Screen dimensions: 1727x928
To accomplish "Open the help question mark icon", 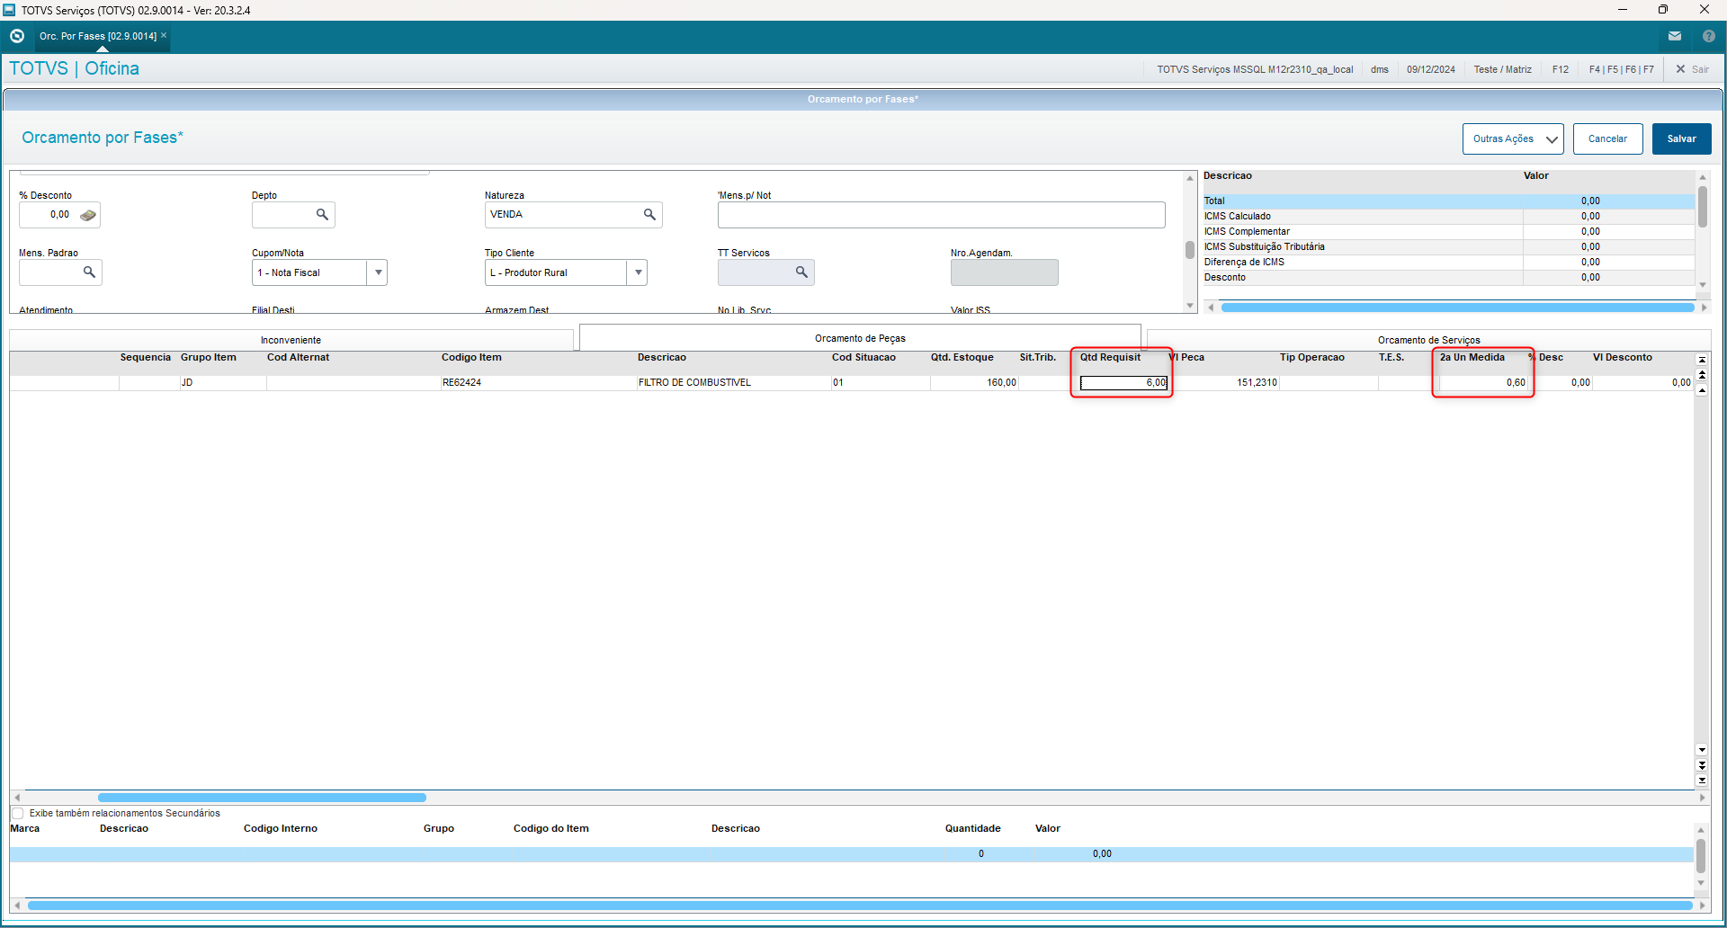I will tap(1709, 36).
